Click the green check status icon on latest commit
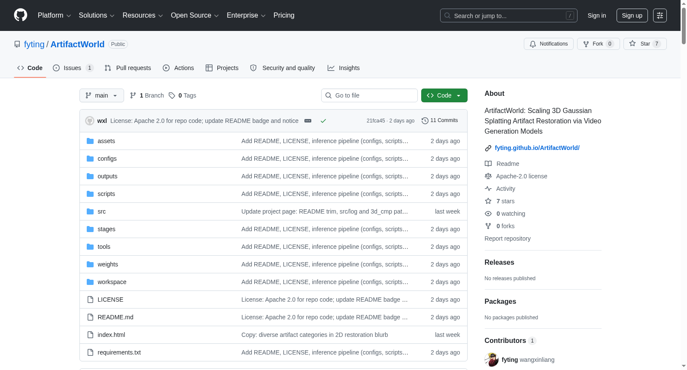 click(x=323, y=121)
